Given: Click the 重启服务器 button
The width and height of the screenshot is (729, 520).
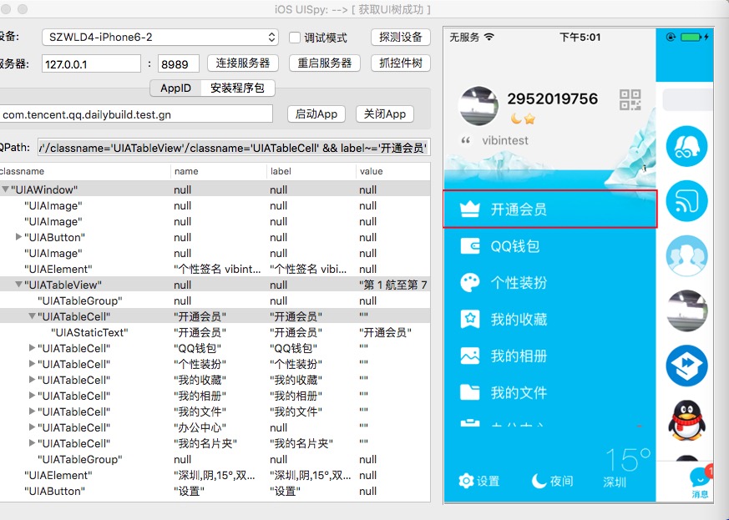Looking at the screenshot, I should click(x=325, y=63).
